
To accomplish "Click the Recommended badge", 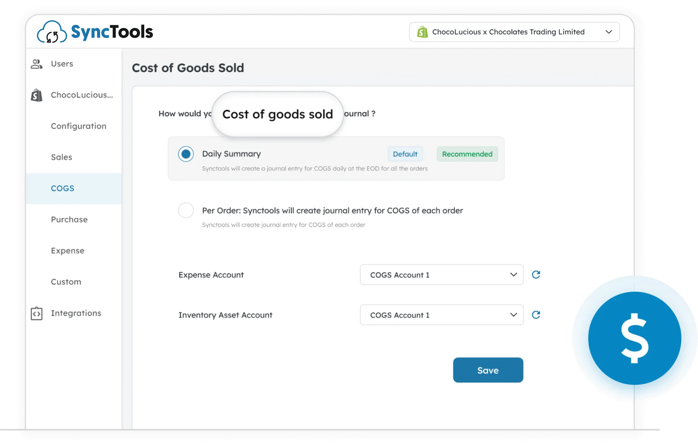I will click(467, 154).
